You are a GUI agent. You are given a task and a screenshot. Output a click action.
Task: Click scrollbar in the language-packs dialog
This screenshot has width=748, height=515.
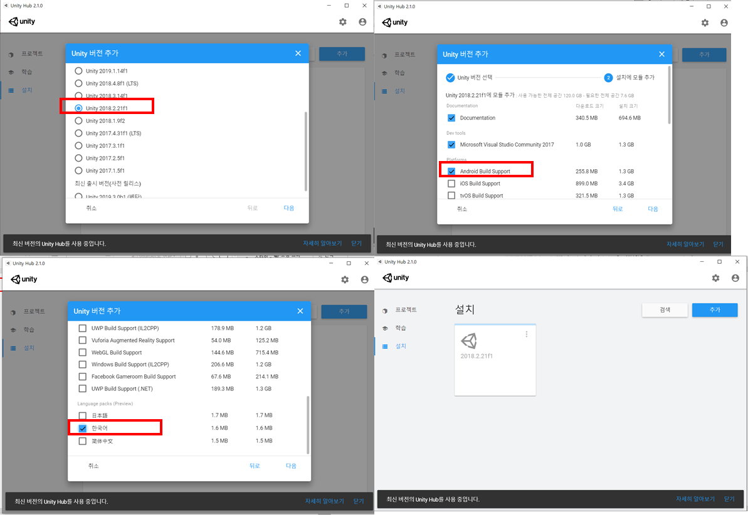[x=308, y=425]
